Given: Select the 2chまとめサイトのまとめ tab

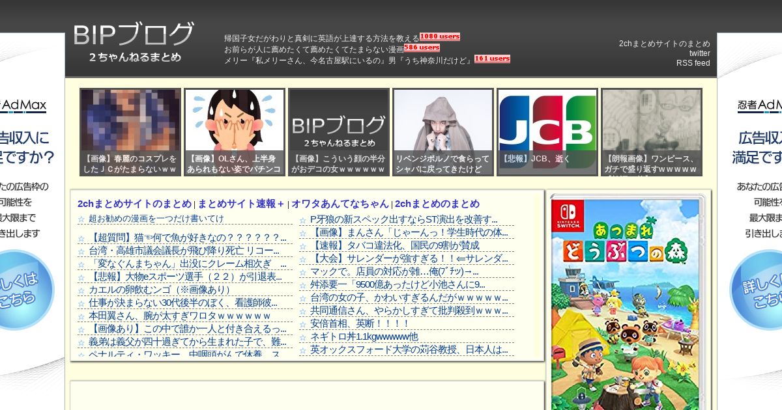Looking at the screenshot, I should point(134,204).
